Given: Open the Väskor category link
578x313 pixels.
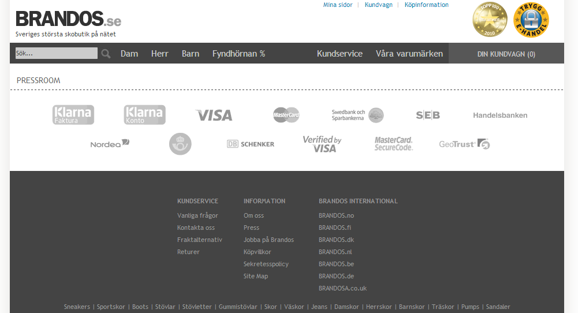Looking at the screenshot, I should tap(294, 307).
